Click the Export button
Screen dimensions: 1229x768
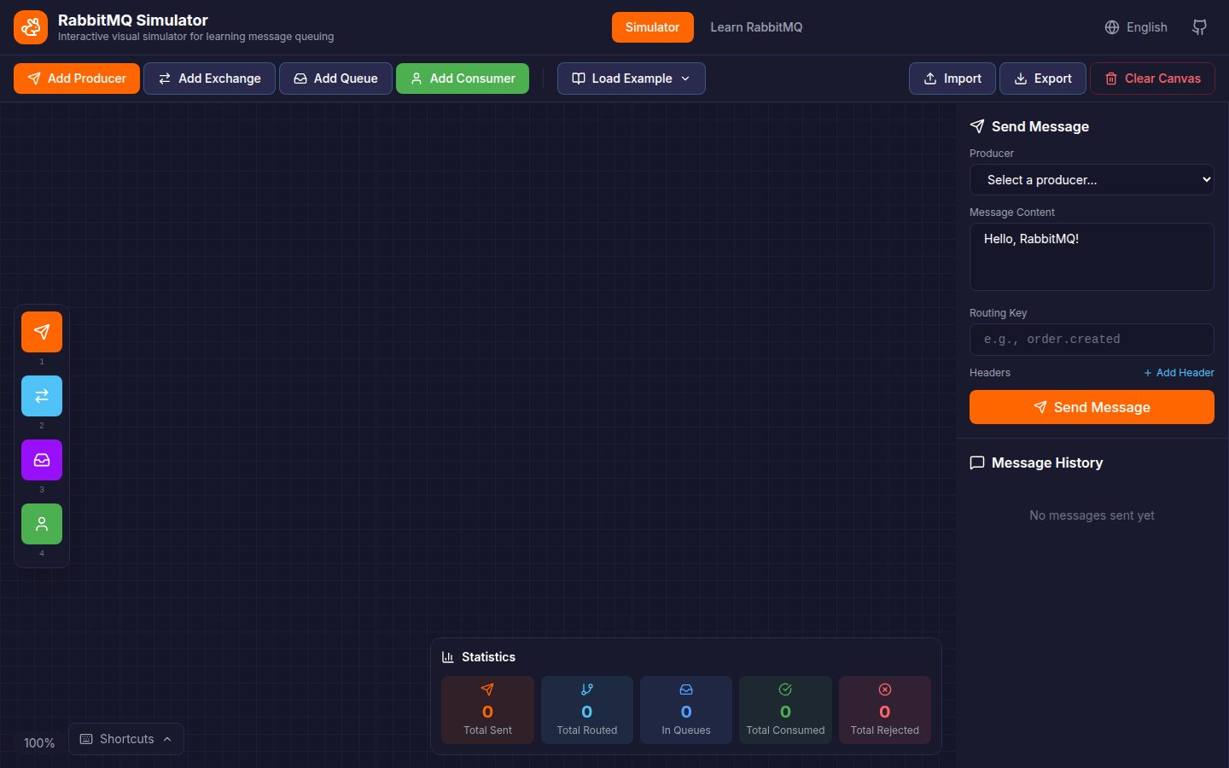(x=1043, y=79)
